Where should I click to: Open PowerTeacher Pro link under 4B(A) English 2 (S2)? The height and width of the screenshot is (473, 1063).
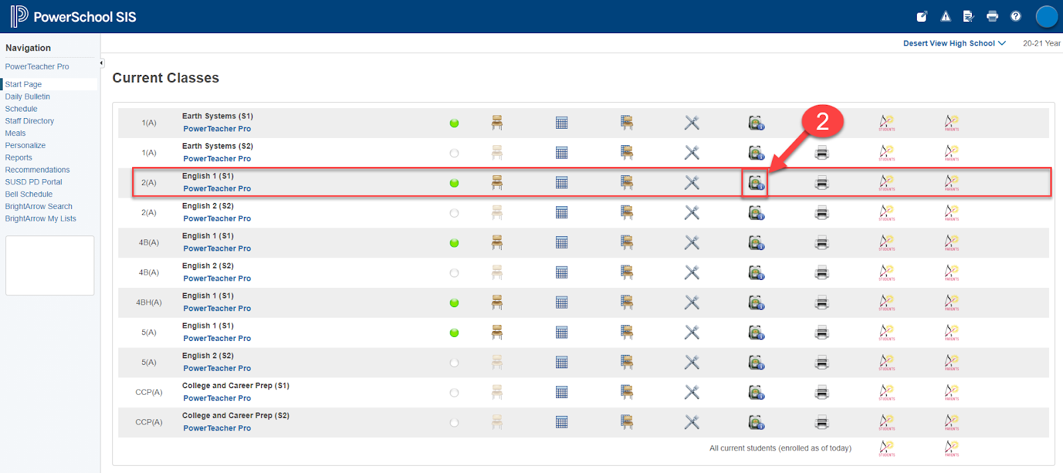[x=217, y=279]
